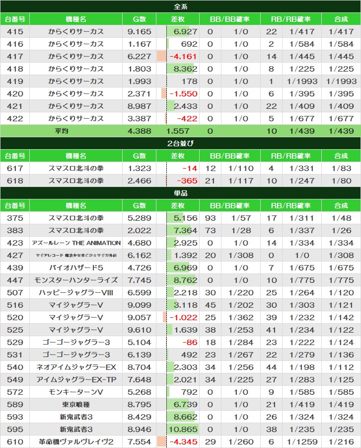Click the ネオアイムジャグラーEX machine name
361x448 pixels.
[76, 367]
